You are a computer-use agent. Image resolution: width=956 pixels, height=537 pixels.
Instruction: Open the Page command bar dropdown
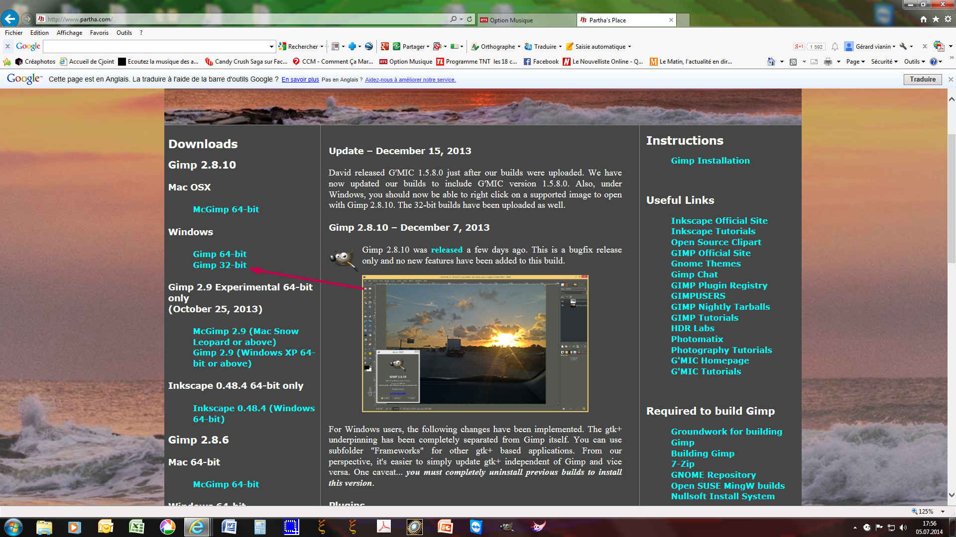[855, 62]
